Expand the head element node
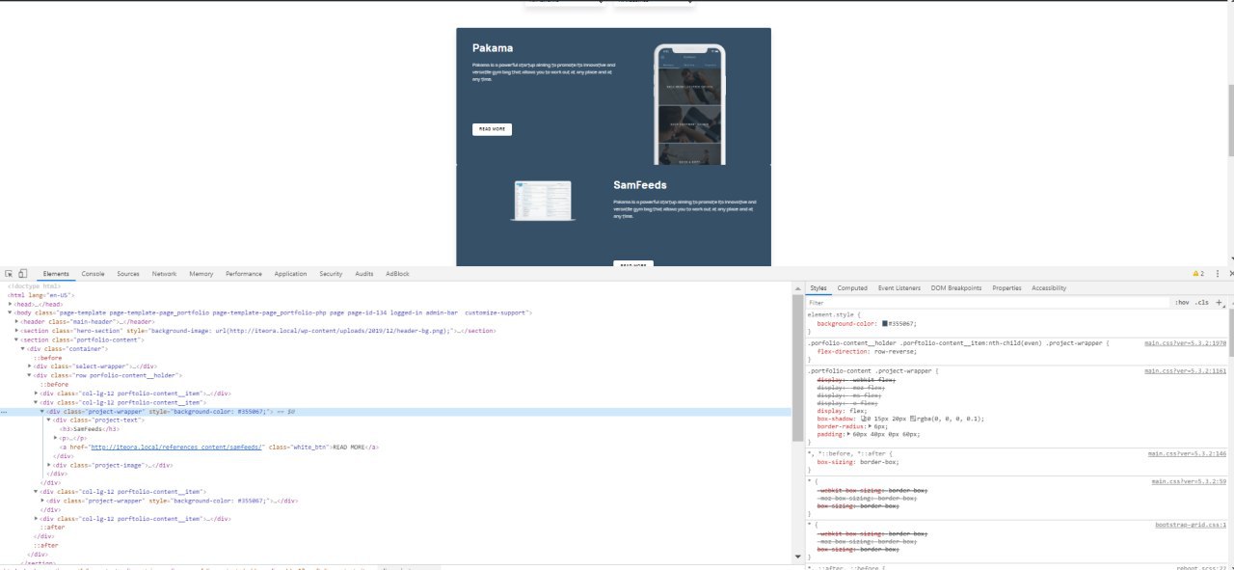This screenshot has height=570, width=1234. click(x=11, y=304)
